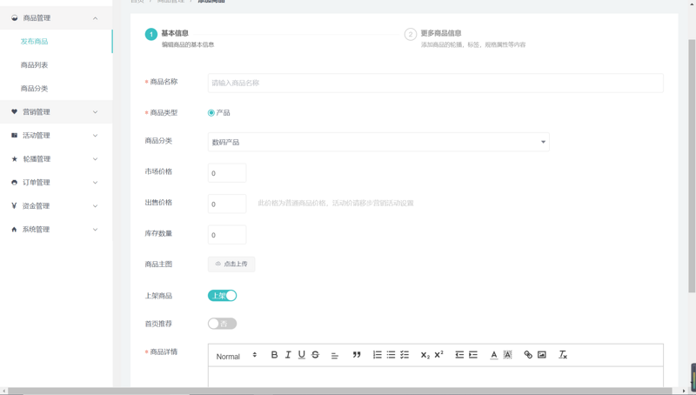Expand the 订单管理 menu chevron
The image size is (696, 395).
tap(95, 183)
